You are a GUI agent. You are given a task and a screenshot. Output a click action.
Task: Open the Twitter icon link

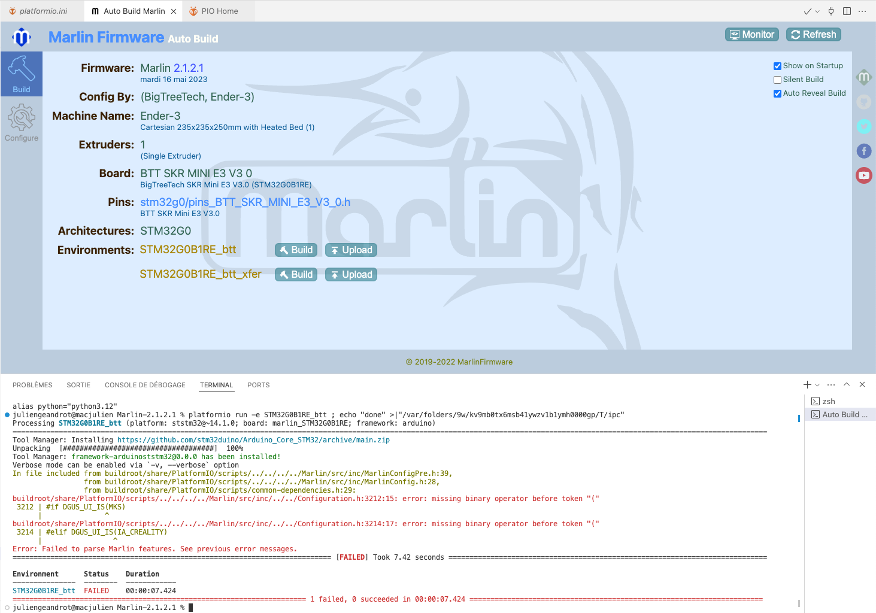863,126
